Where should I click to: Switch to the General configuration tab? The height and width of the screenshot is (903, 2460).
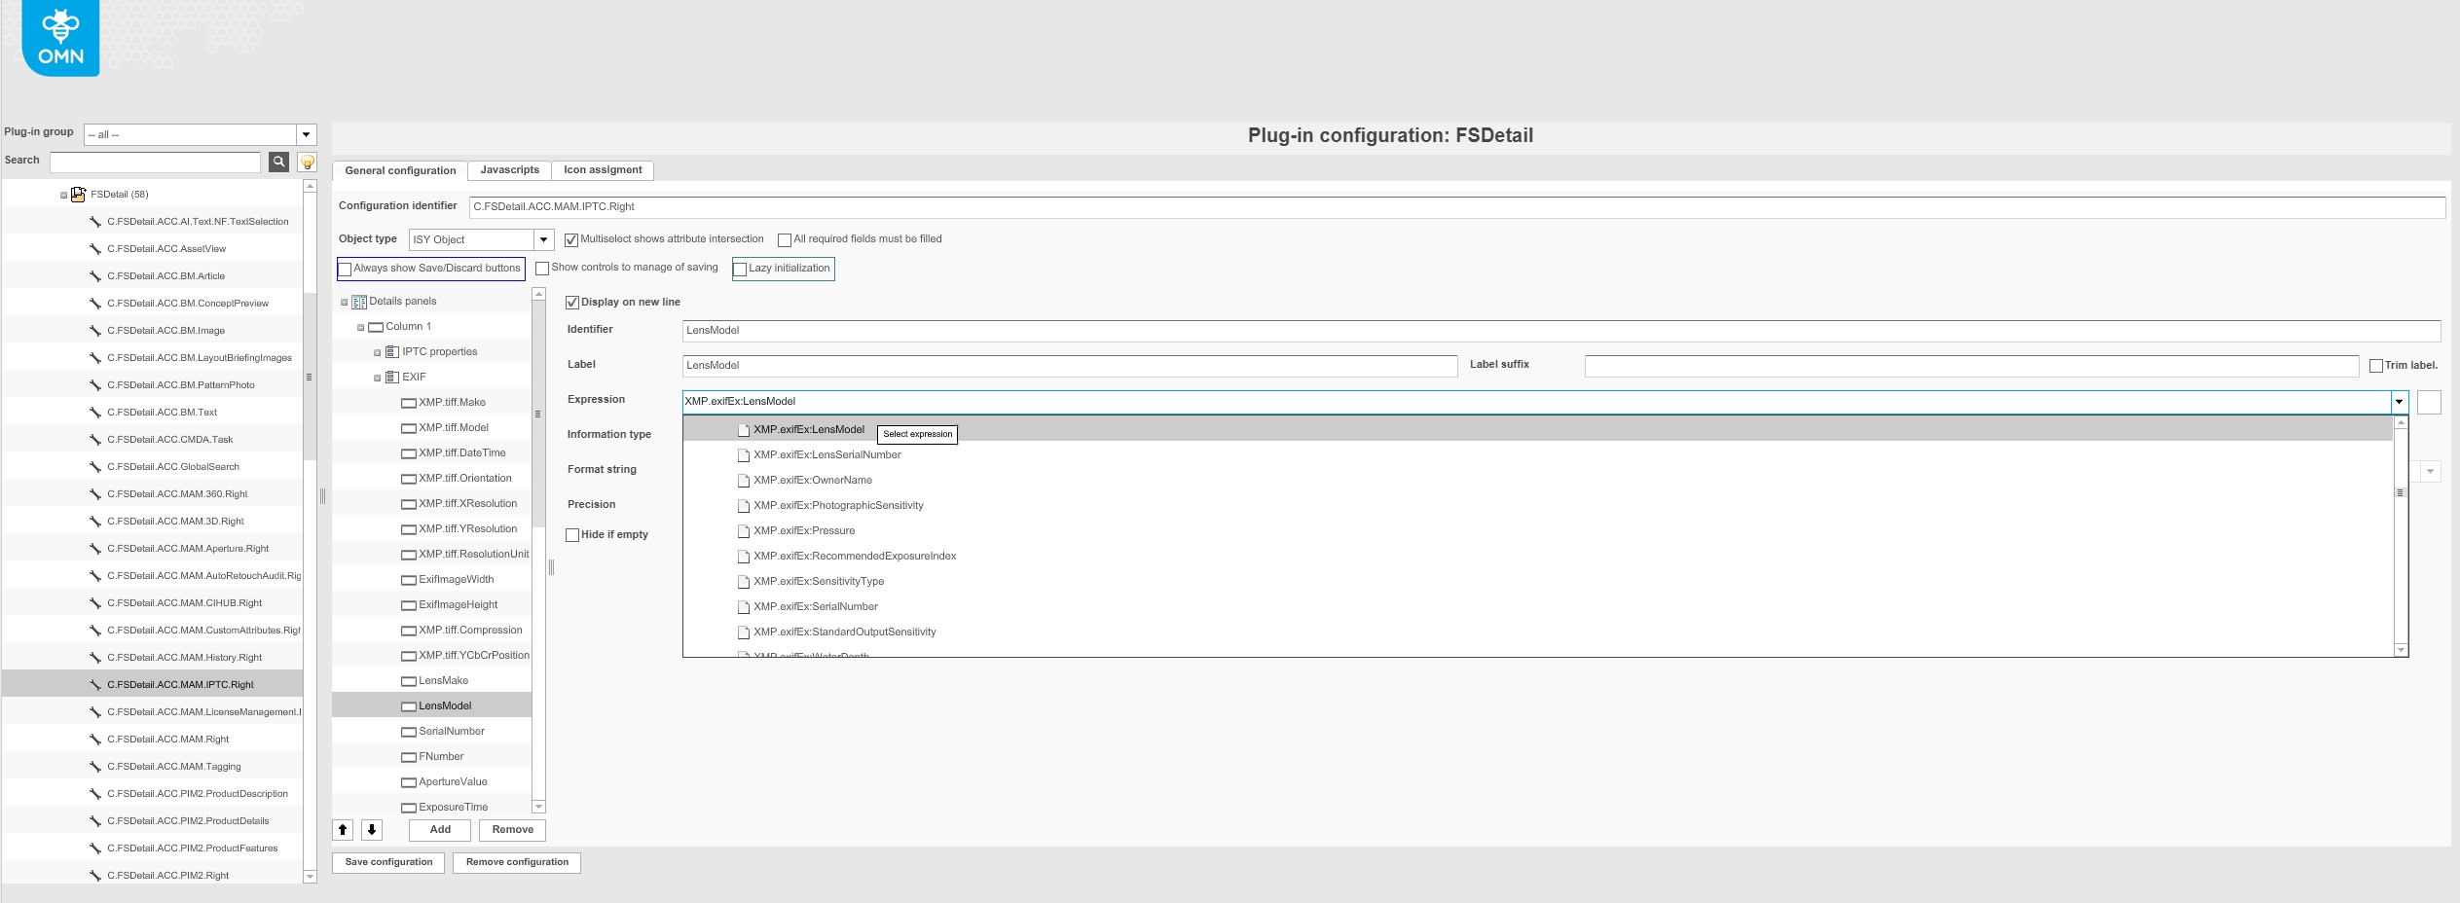point(400,170)
